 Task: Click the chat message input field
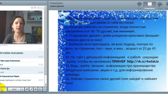click(3, 89)
